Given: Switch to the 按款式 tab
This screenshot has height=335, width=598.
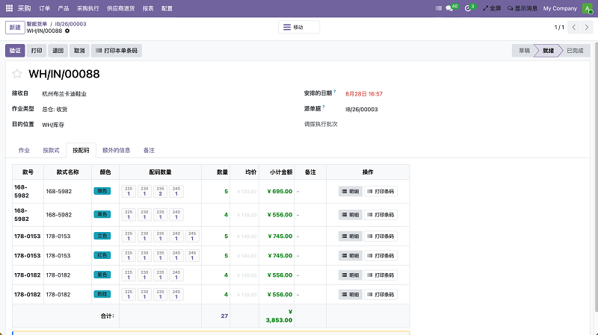Looking at the screenshot, I should coord(51,151).
